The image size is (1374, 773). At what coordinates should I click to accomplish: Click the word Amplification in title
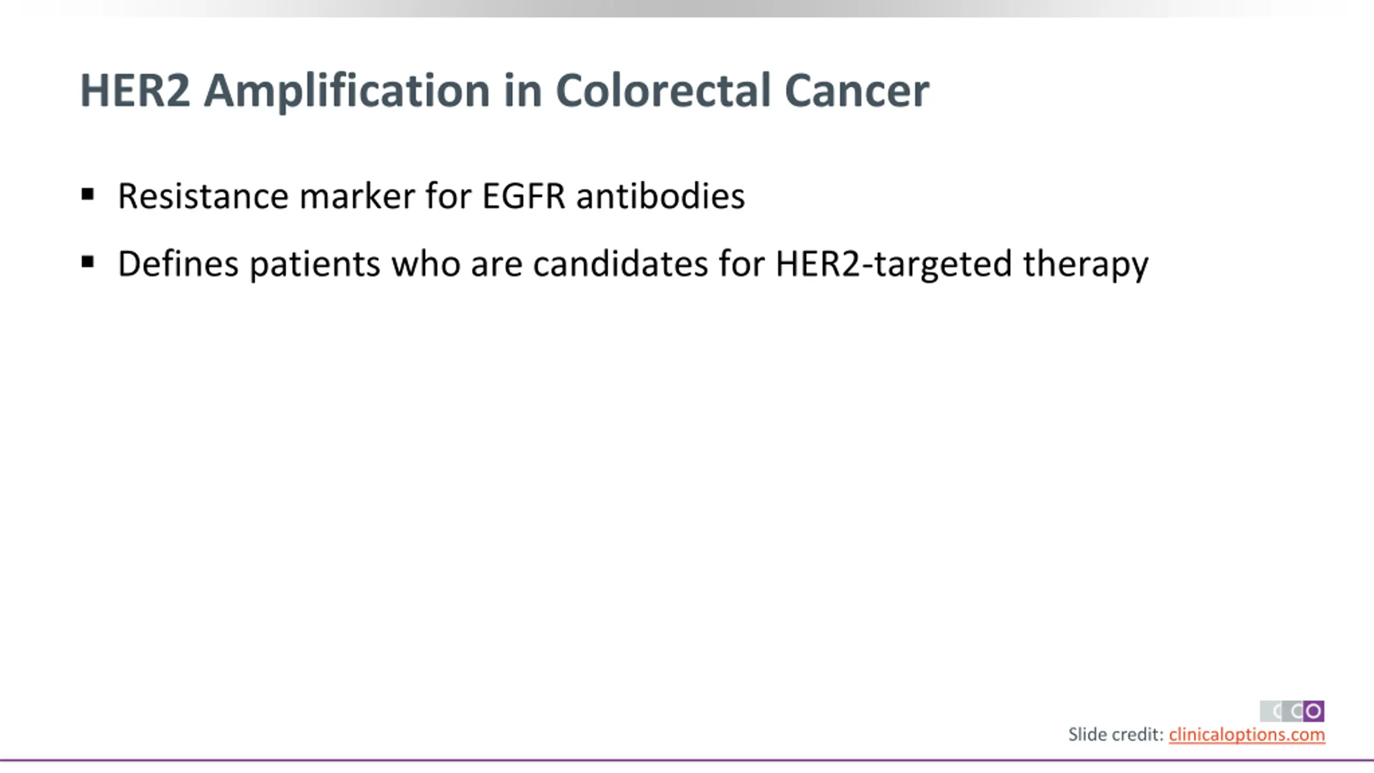347,91
